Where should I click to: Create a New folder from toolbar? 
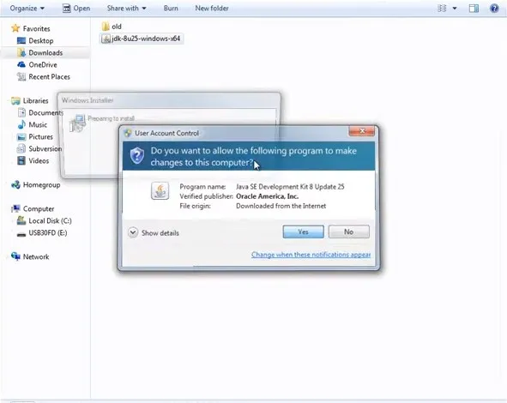212,9
